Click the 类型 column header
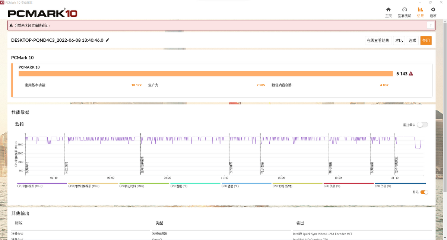This screenshot has width=447, height=240. click(159, 223)
